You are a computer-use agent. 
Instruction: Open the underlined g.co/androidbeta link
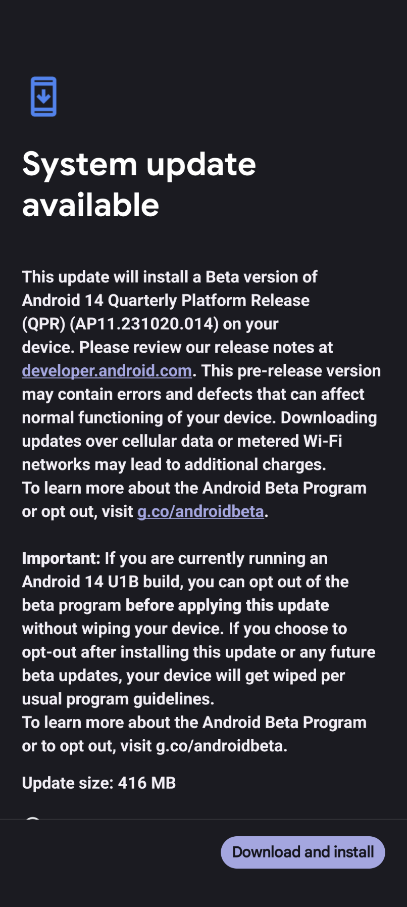[200, 511]
